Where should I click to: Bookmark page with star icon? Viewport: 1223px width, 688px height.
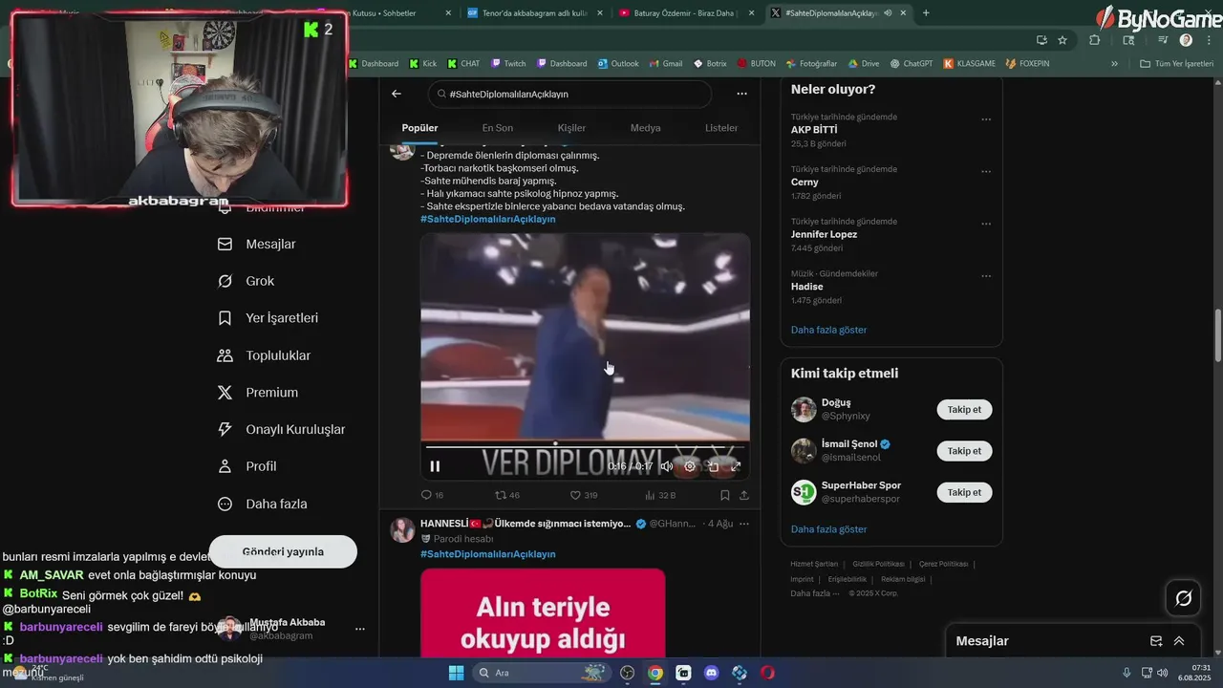tap(1062, 40)
